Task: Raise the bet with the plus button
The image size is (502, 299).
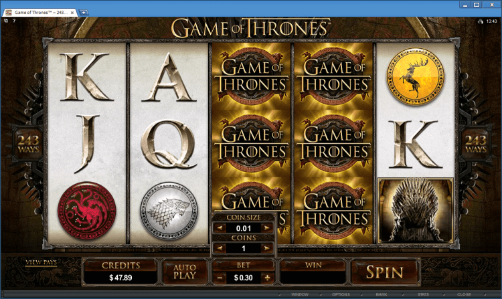Action: point(267,278)
